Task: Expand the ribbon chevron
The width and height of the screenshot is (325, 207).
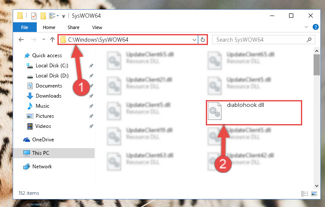Action: 306,27
